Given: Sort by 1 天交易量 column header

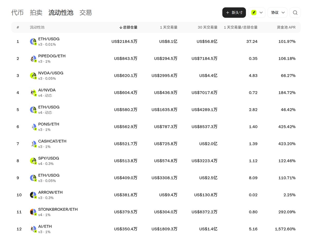Looking at the screenshot, I should pos(168,27).
